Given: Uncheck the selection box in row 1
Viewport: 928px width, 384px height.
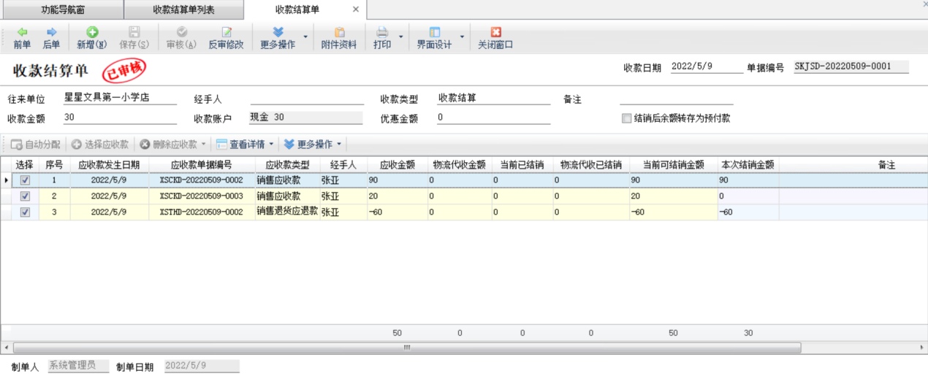Looking at the screenshot, I should point(25,180).
